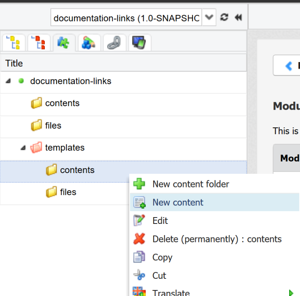
Task: Choose New content folder from context menu
Action: (x=214, y=184)
